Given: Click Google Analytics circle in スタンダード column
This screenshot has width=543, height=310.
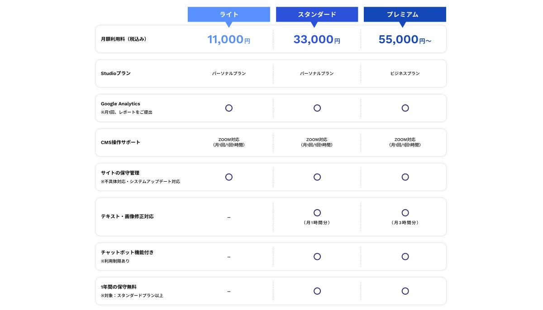Looking at the screenshot, I should pyautogui.click(x=317, y=108).
